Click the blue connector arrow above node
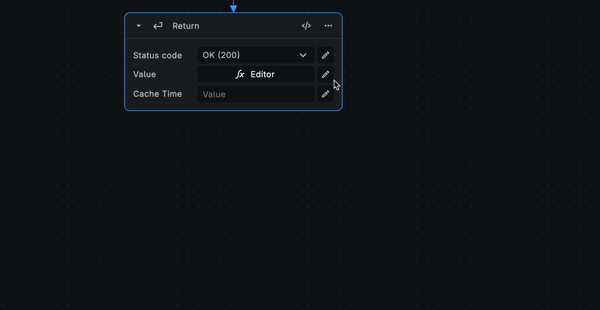The image size is (600, 310). [234, 7]
